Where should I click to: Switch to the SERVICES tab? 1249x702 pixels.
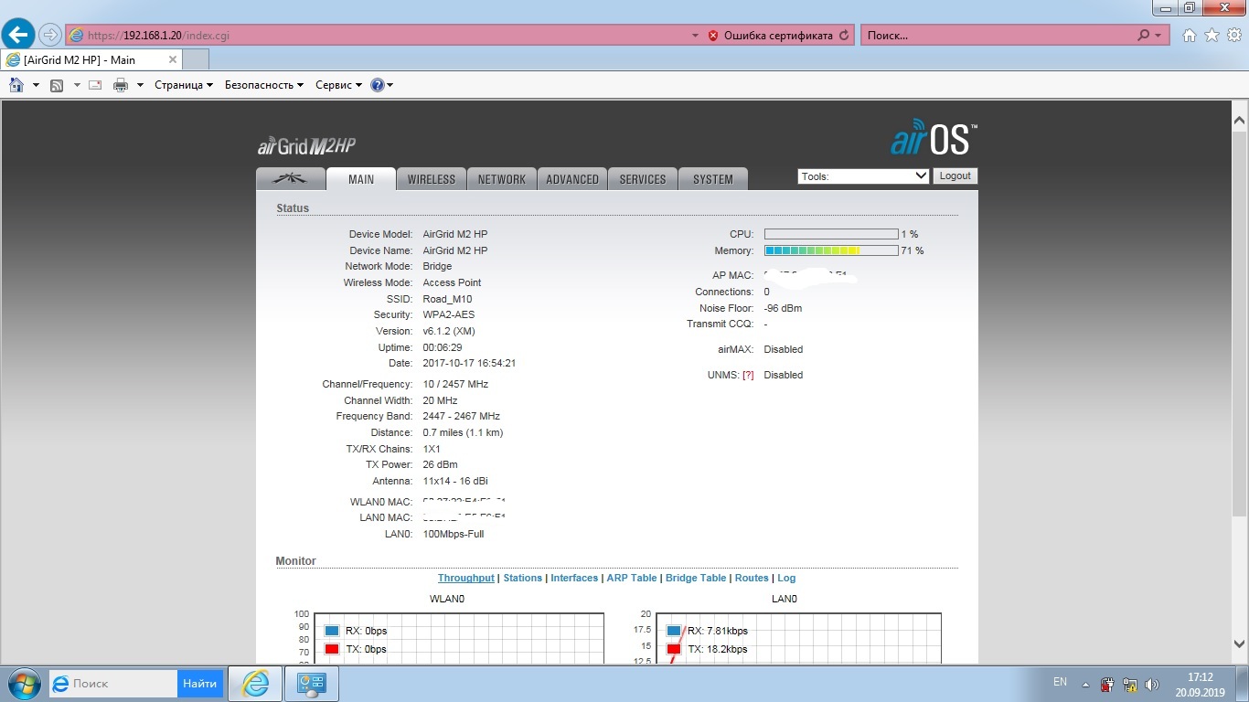point(643,179)
